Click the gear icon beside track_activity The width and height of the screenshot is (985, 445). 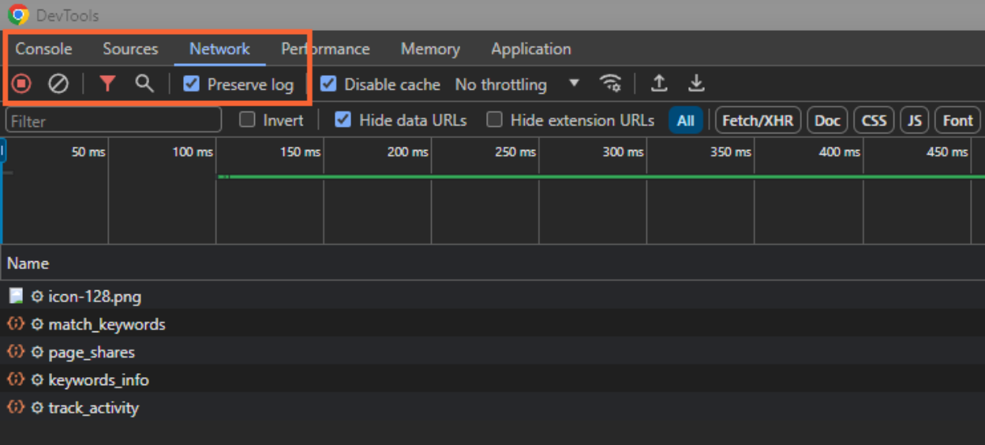[37, 408]
